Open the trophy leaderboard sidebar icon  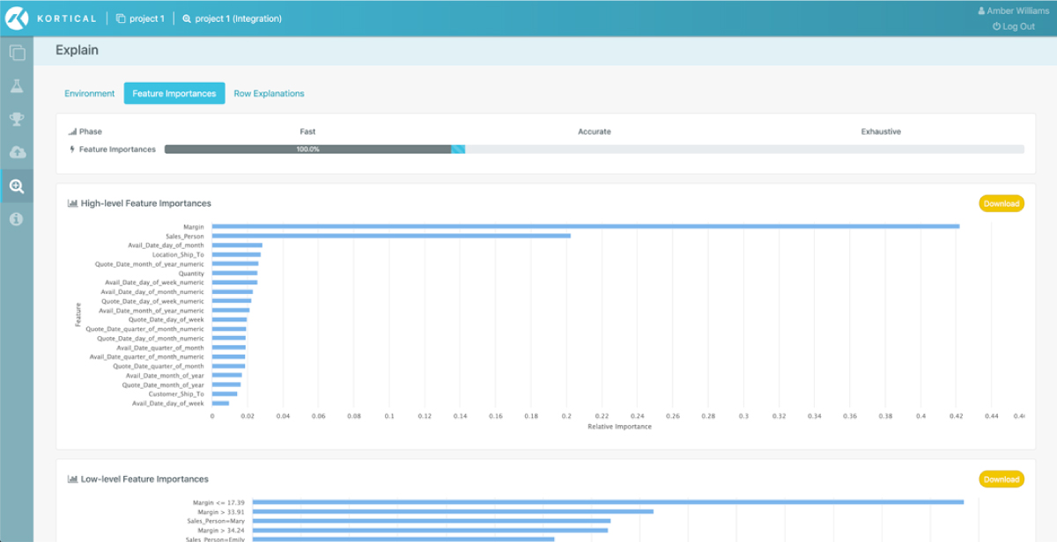click(17, 120)
